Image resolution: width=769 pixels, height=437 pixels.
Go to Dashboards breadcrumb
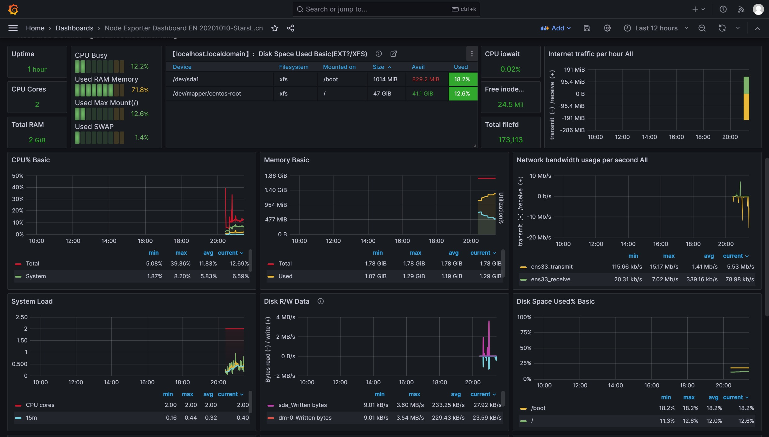tap(74, 28)
